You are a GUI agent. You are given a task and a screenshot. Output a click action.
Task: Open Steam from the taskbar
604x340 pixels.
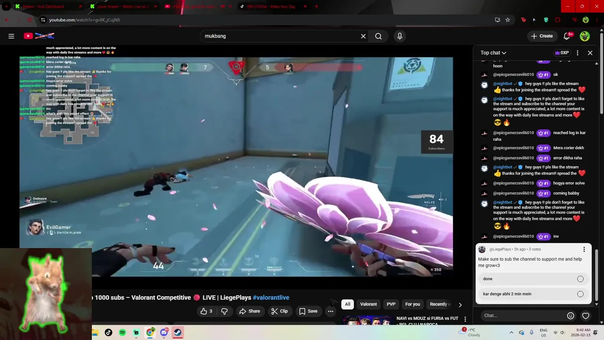point(178,332)
